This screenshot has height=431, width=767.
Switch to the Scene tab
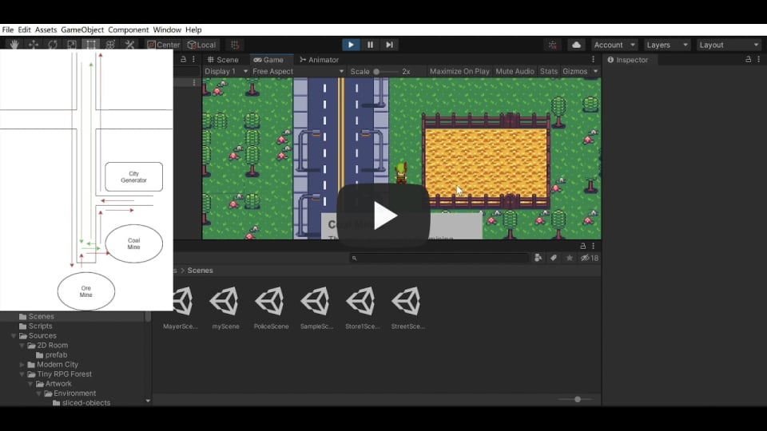click(x=223, y=60)
